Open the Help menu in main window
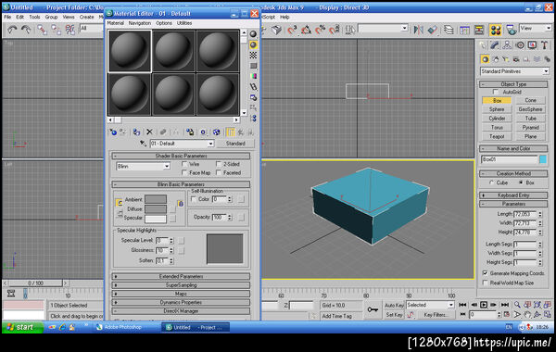This screenshot has height=352, width=556. click(x=284, y=17)
